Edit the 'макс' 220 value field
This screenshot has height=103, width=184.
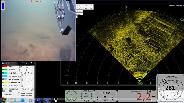(x=21, y=67)
